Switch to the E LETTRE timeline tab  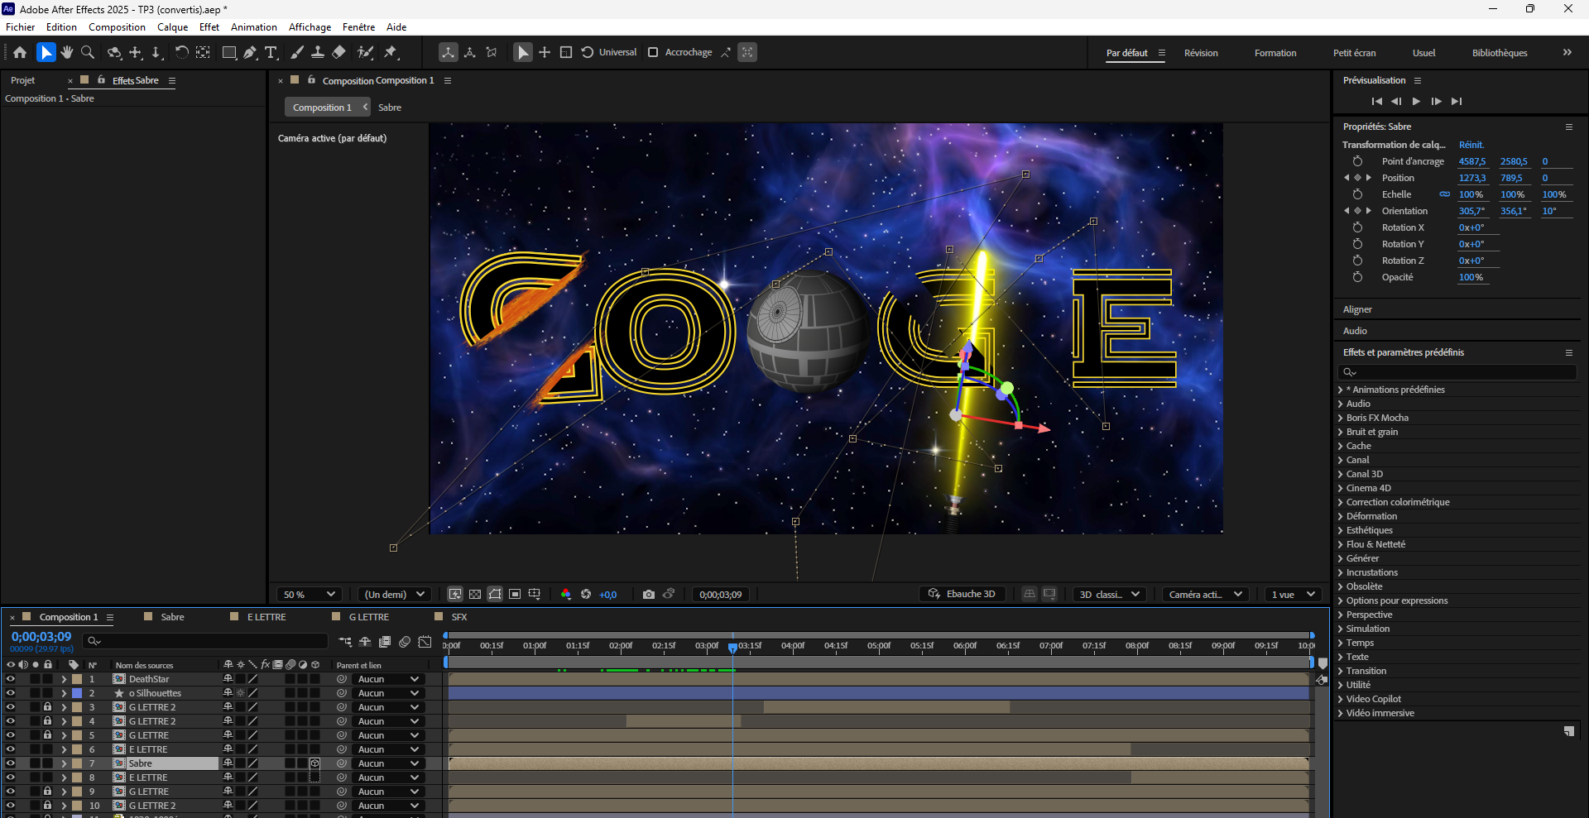266,617
